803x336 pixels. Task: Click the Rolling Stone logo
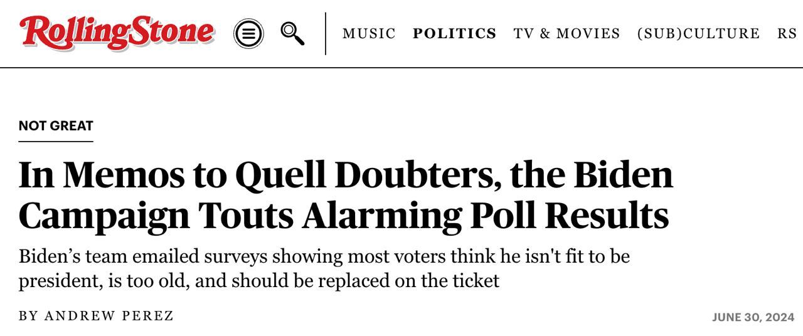(116, 33)
